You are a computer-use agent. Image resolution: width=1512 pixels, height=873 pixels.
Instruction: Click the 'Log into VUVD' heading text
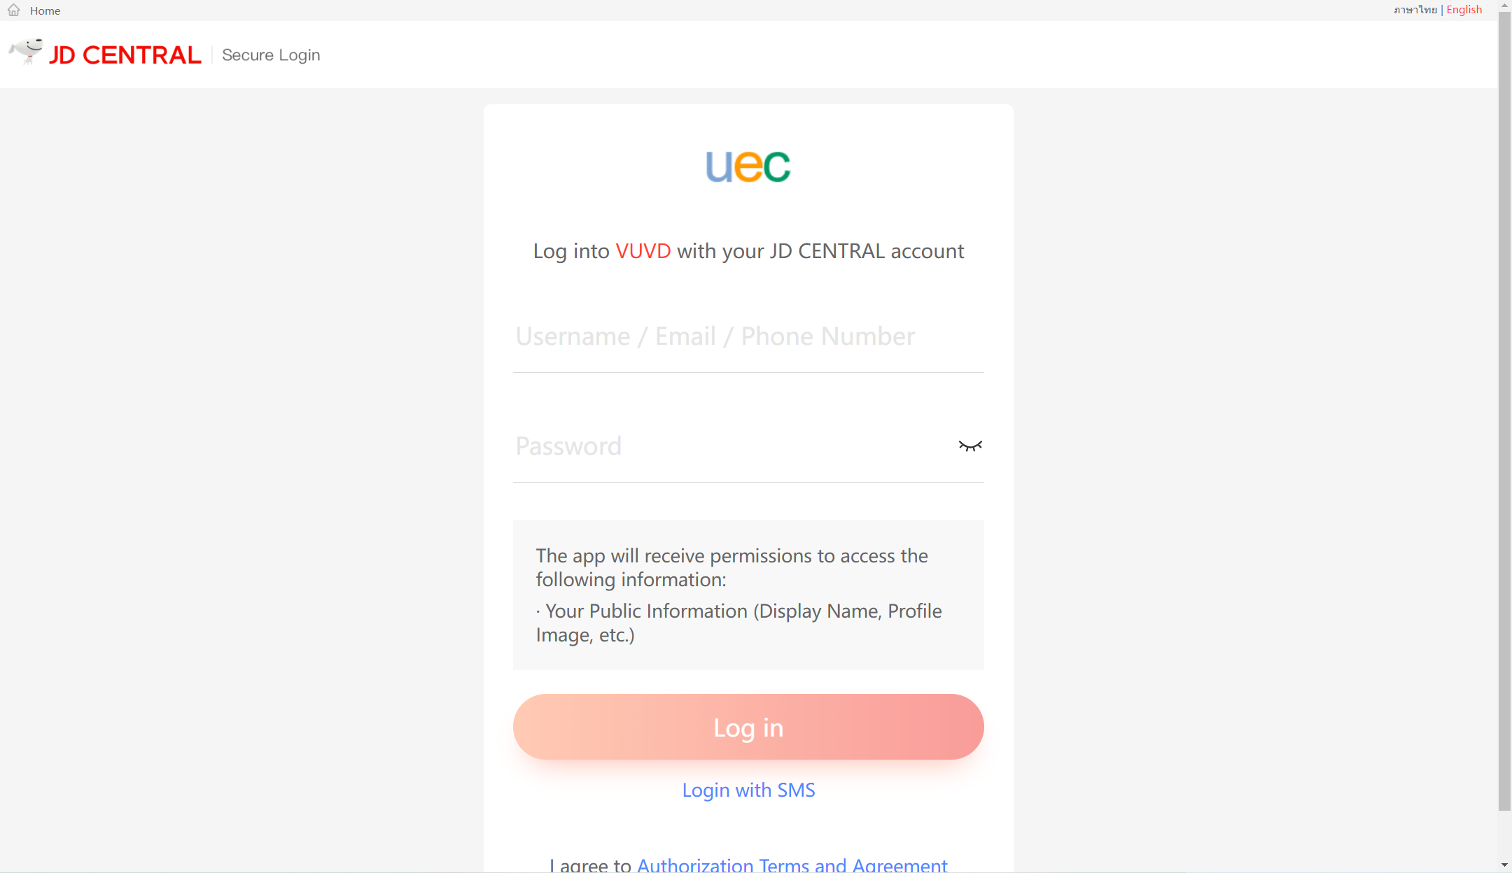pos(748,251)
